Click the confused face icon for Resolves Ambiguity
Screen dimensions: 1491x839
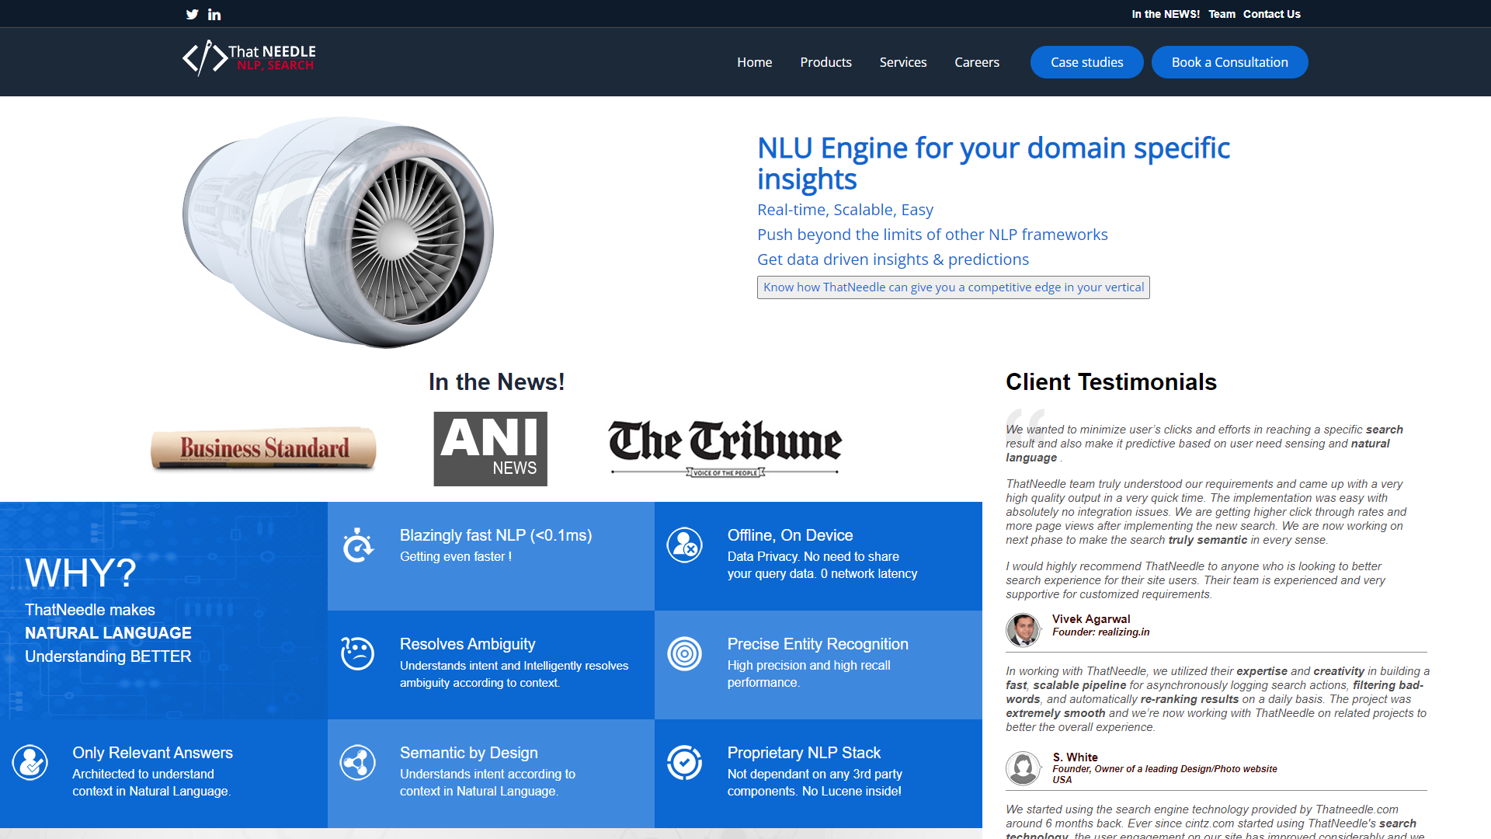click(x=357, y=653)
